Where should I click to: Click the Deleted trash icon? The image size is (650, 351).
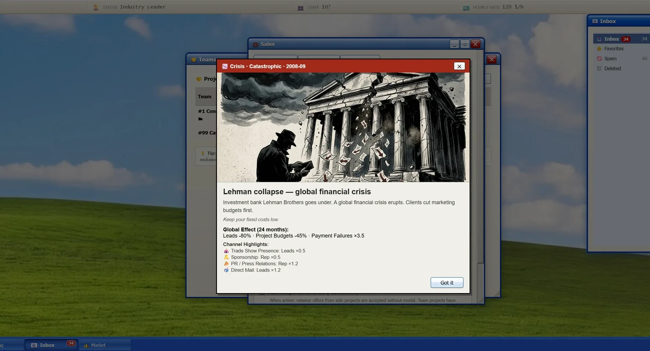click(599, 68)
